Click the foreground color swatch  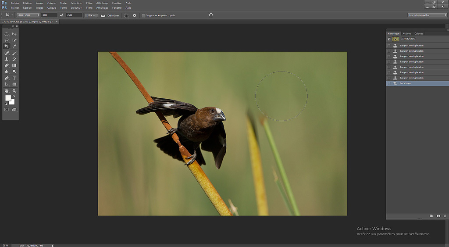[8, 97]
